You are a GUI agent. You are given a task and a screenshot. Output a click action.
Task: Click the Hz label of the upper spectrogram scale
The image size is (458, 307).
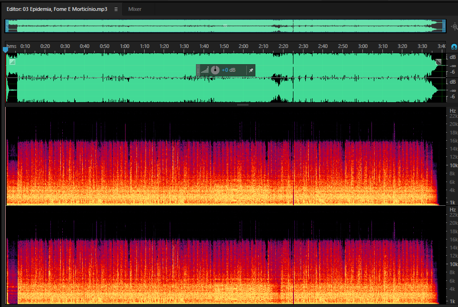(453, 111)
